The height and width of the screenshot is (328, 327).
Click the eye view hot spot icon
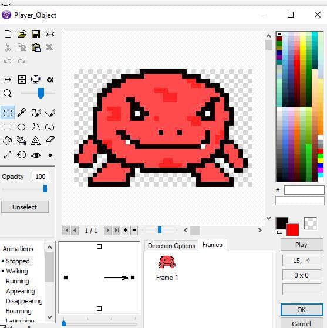(x=36, y=155)
